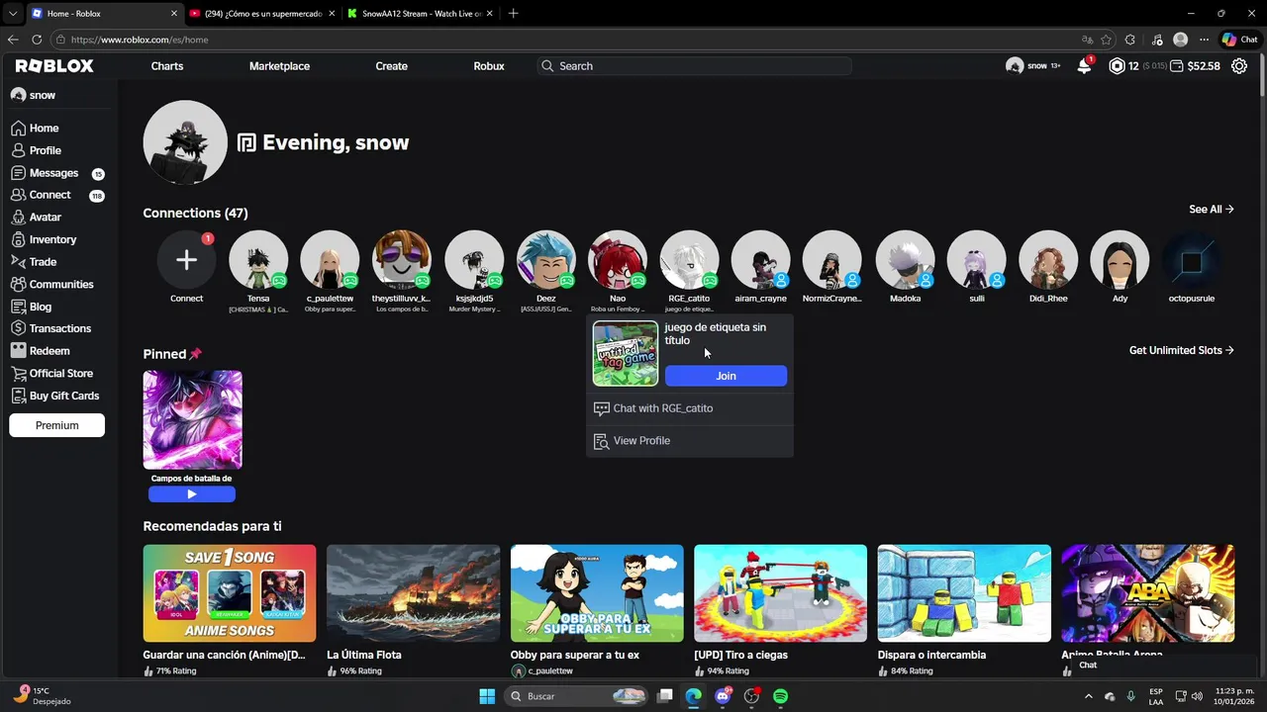
Task: Open the Windows Start menu
Action: (x=487, y=696)
